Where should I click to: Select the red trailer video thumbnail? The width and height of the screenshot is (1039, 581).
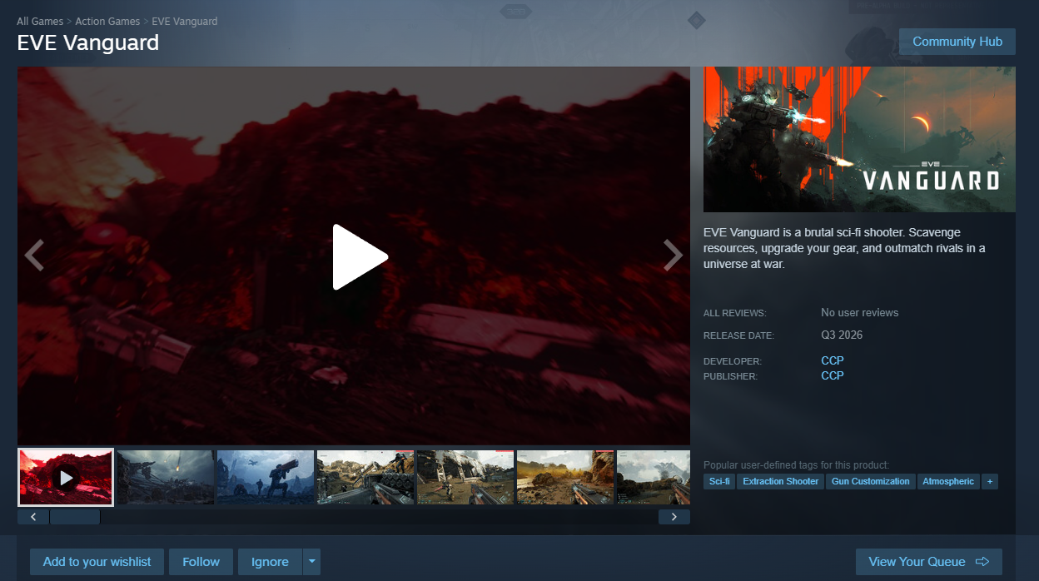pyautogui.click(x=66, y=477)
